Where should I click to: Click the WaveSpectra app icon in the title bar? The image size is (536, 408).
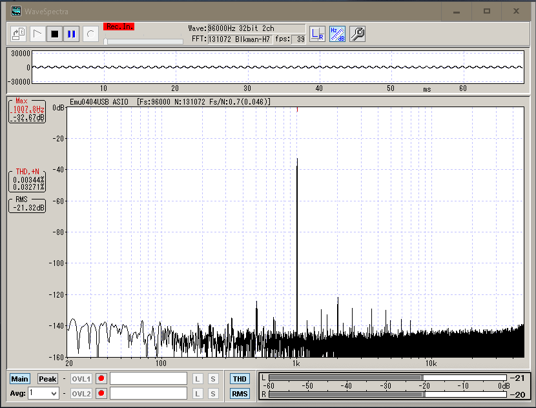(x=15, y=11)
